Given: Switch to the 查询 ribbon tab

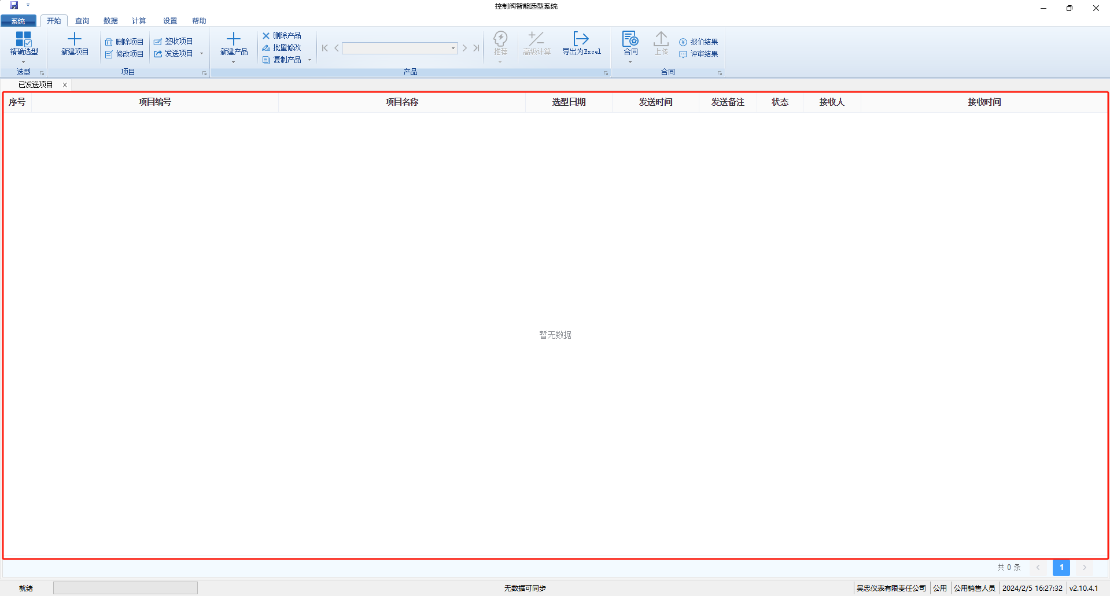Looking at the screenshot, I should pyautogui.click(x=82, y=21).
